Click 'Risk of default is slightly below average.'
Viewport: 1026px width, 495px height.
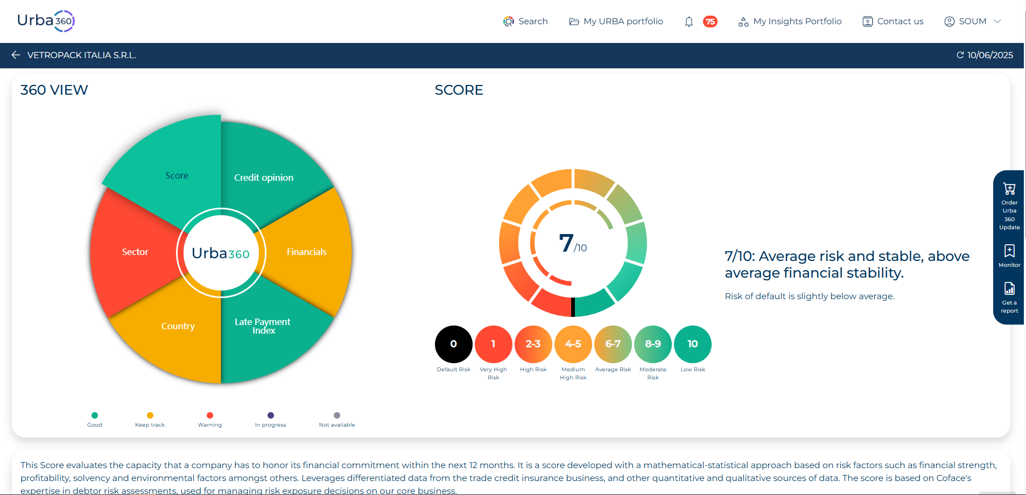810,296
